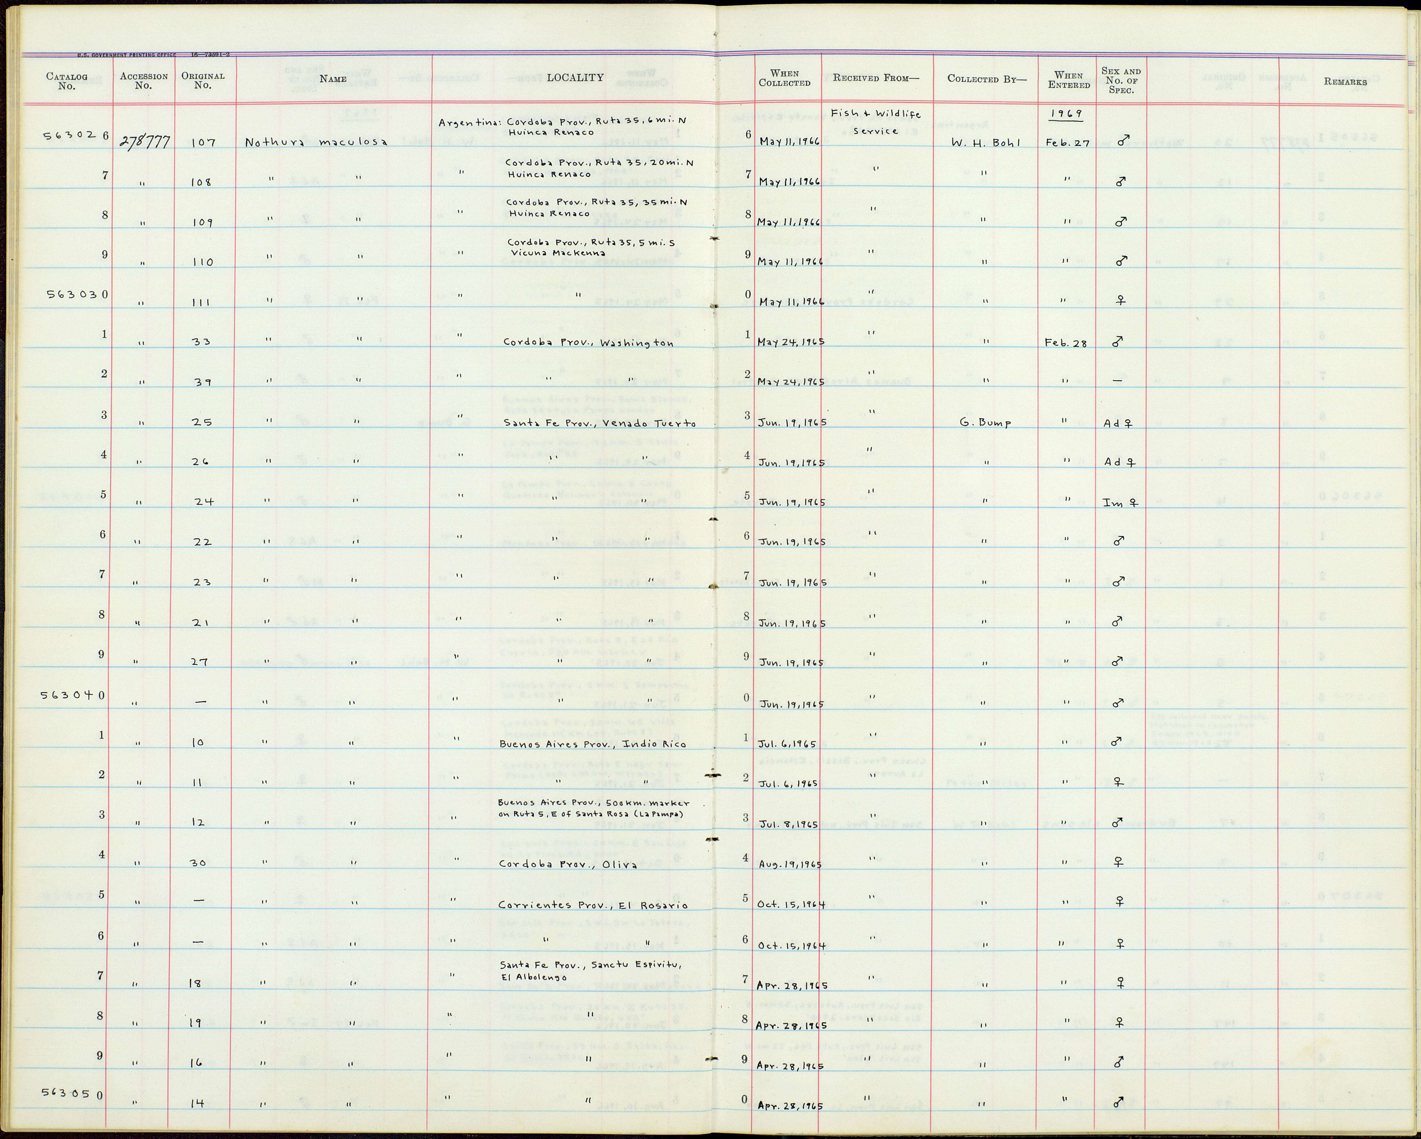Select catalog number 563030

tap(78, 295)
